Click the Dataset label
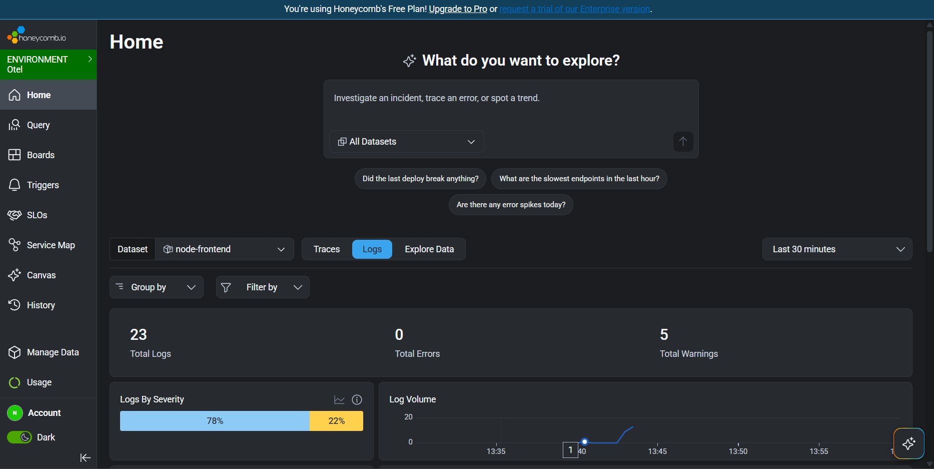The image size is (934, 469). [x=133, y=249]
